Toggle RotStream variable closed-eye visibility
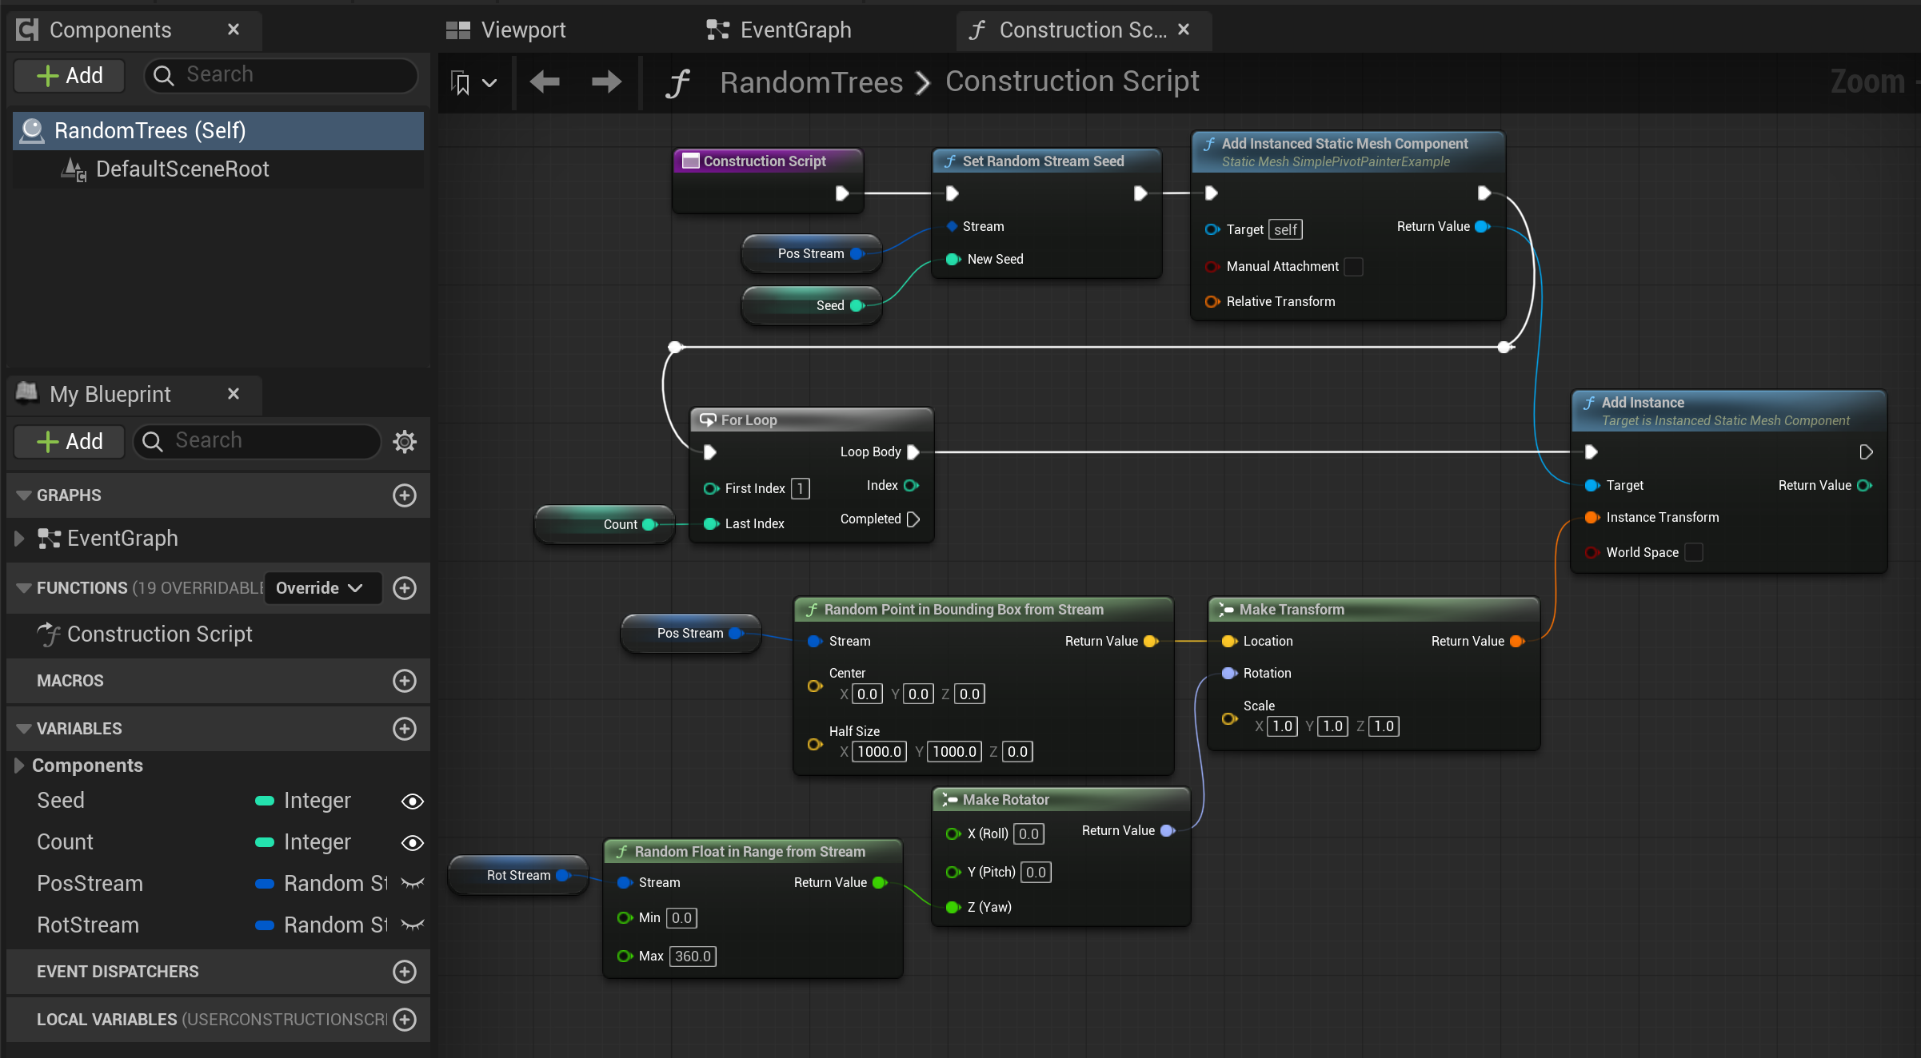This screenshot has width=1921, height=1058. coord(412,925)
